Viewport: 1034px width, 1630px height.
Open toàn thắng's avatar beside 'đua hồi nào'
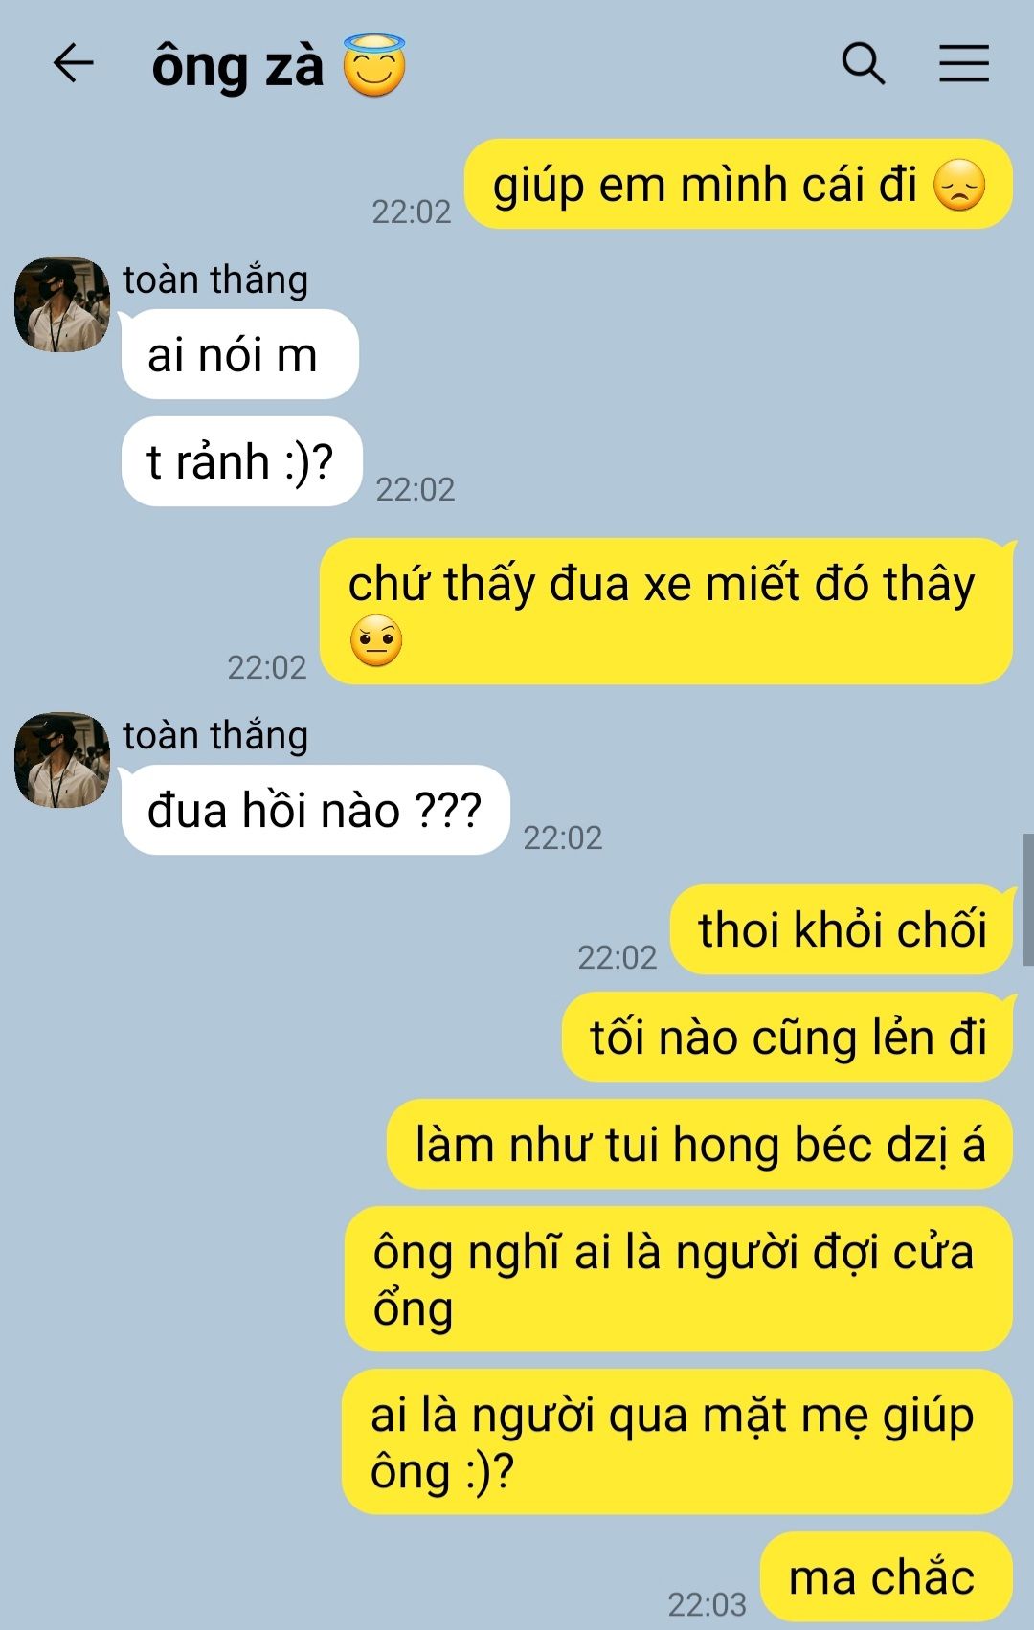62,760
